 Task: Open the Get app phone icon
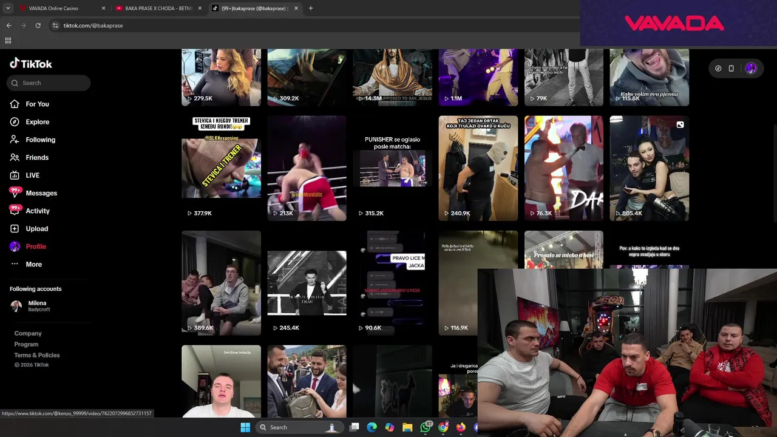(x=731, y=69)
